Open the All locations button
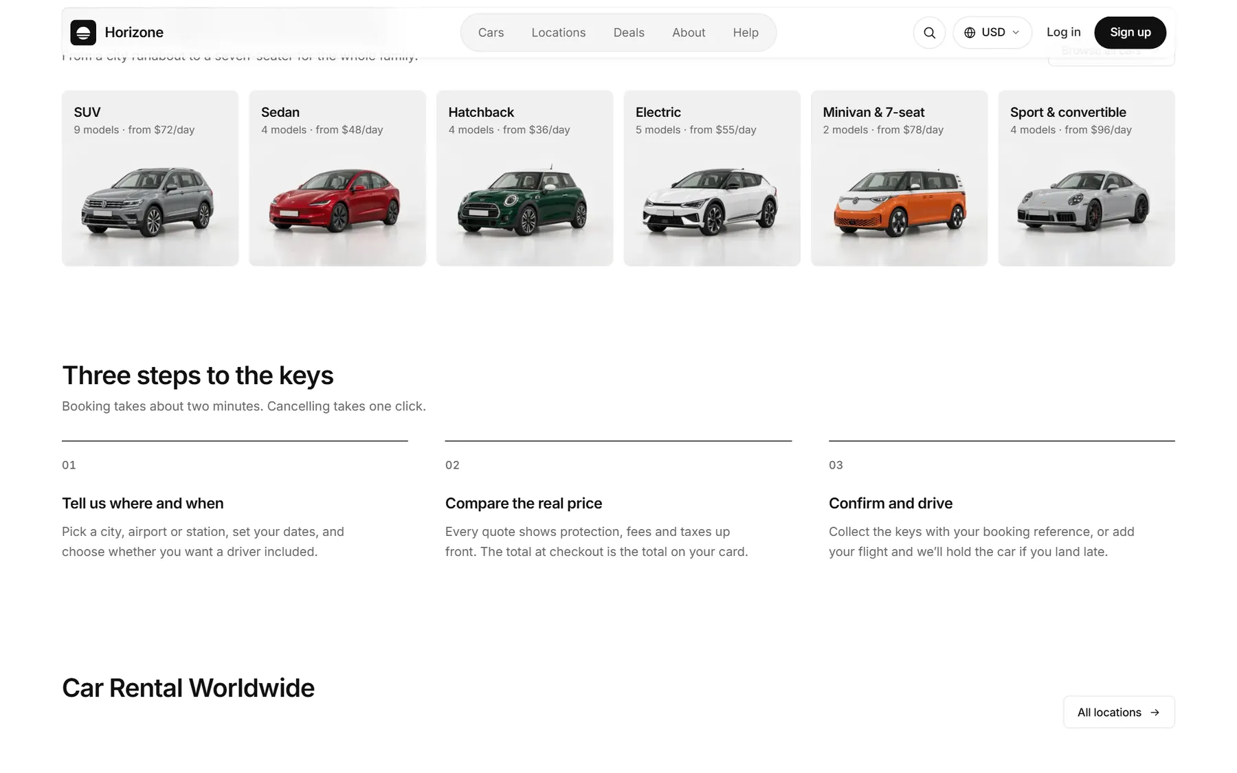 tap(1119, 713)
